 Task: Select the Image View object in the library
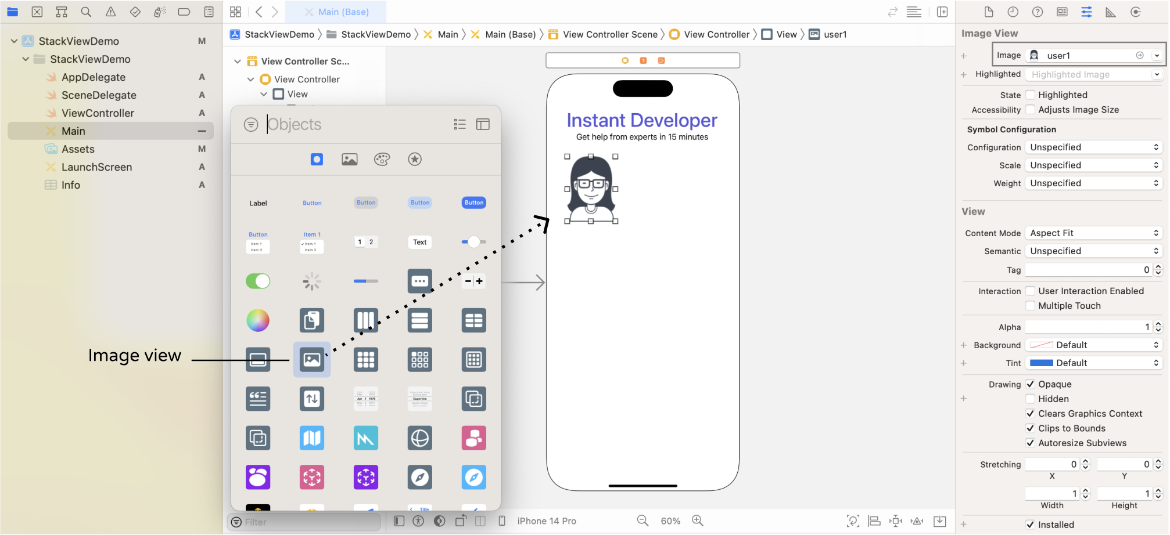(312, 359)
